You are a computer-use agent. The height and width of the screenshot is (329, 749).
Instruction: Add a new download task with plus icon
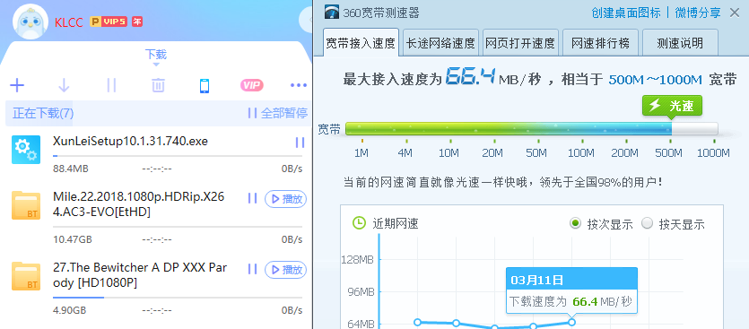[17, 86]
